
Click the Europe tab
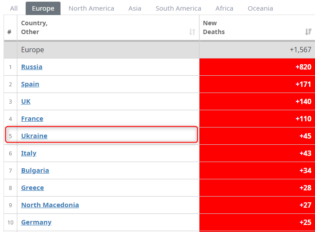point(43,8)
